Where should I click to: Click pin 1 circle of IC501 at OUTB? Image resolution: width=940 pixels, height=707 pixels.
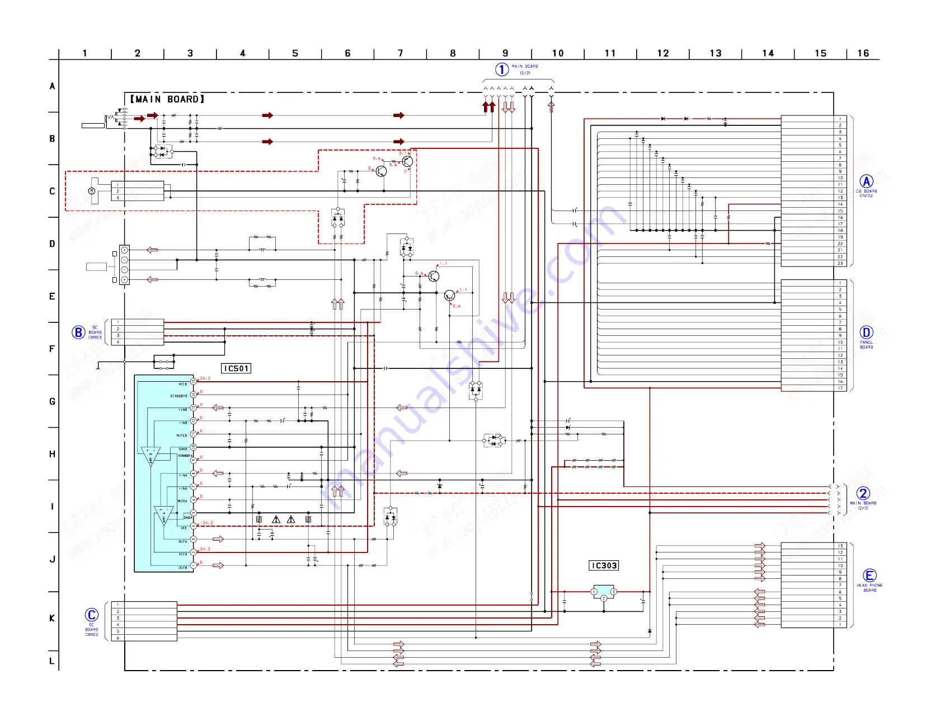[x=194, y=565]
